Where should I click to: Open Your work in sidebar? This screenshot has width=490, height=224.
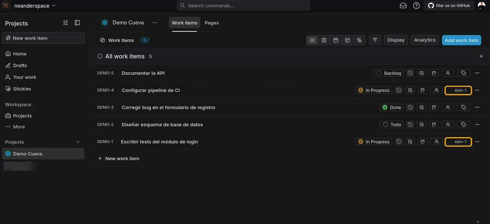pyautogui.click(x=43, y=77)
